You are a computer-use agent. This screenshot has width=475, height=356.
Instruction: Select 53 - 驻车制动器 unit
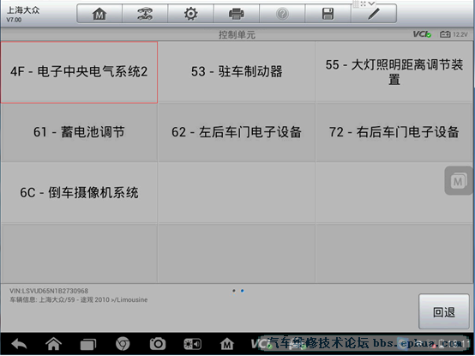[x=237, y=72]
